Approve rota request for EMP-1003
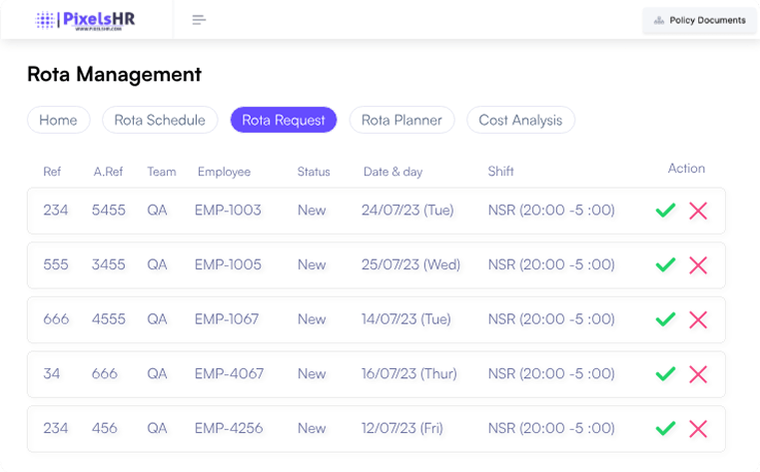 pyautogui.click(x=665, y=211)
